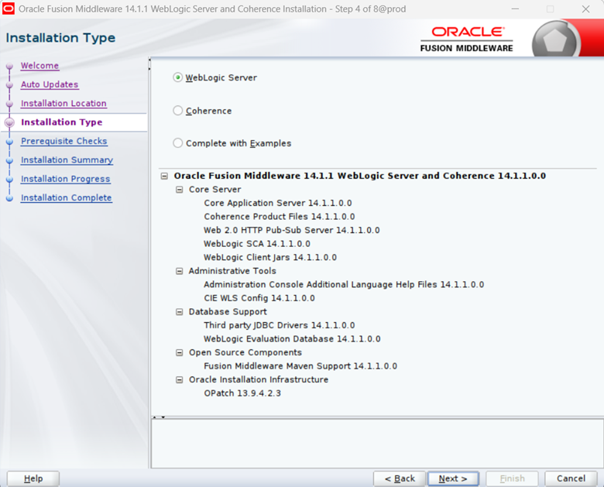Click the Help button
Image resolution: width=604 pixels, height=487 pixels.
[33, 478]
